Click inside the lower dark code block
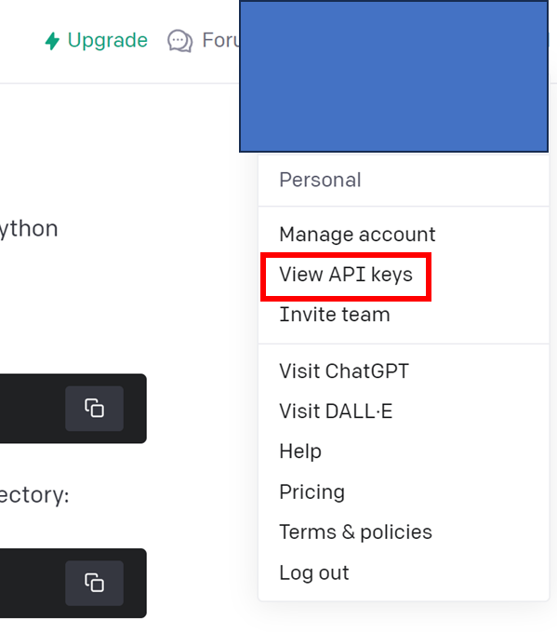Screen dimensions: 557x632 tap(33, 583)
